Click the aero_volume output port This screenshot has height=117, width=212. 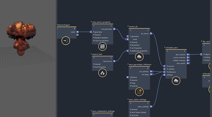pos(188,55)
